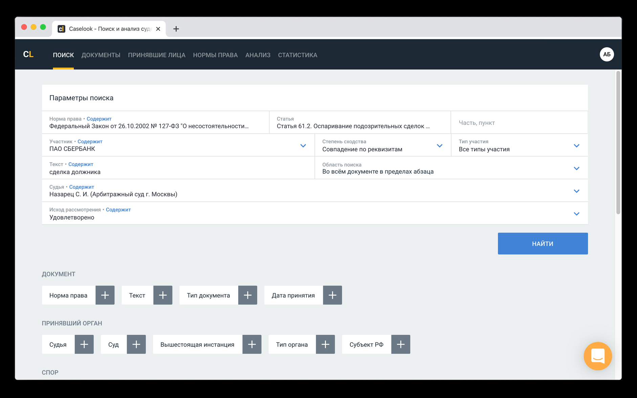637x398 pixels.
Task: Click Содержит link next to Судья
Action: 82,186
